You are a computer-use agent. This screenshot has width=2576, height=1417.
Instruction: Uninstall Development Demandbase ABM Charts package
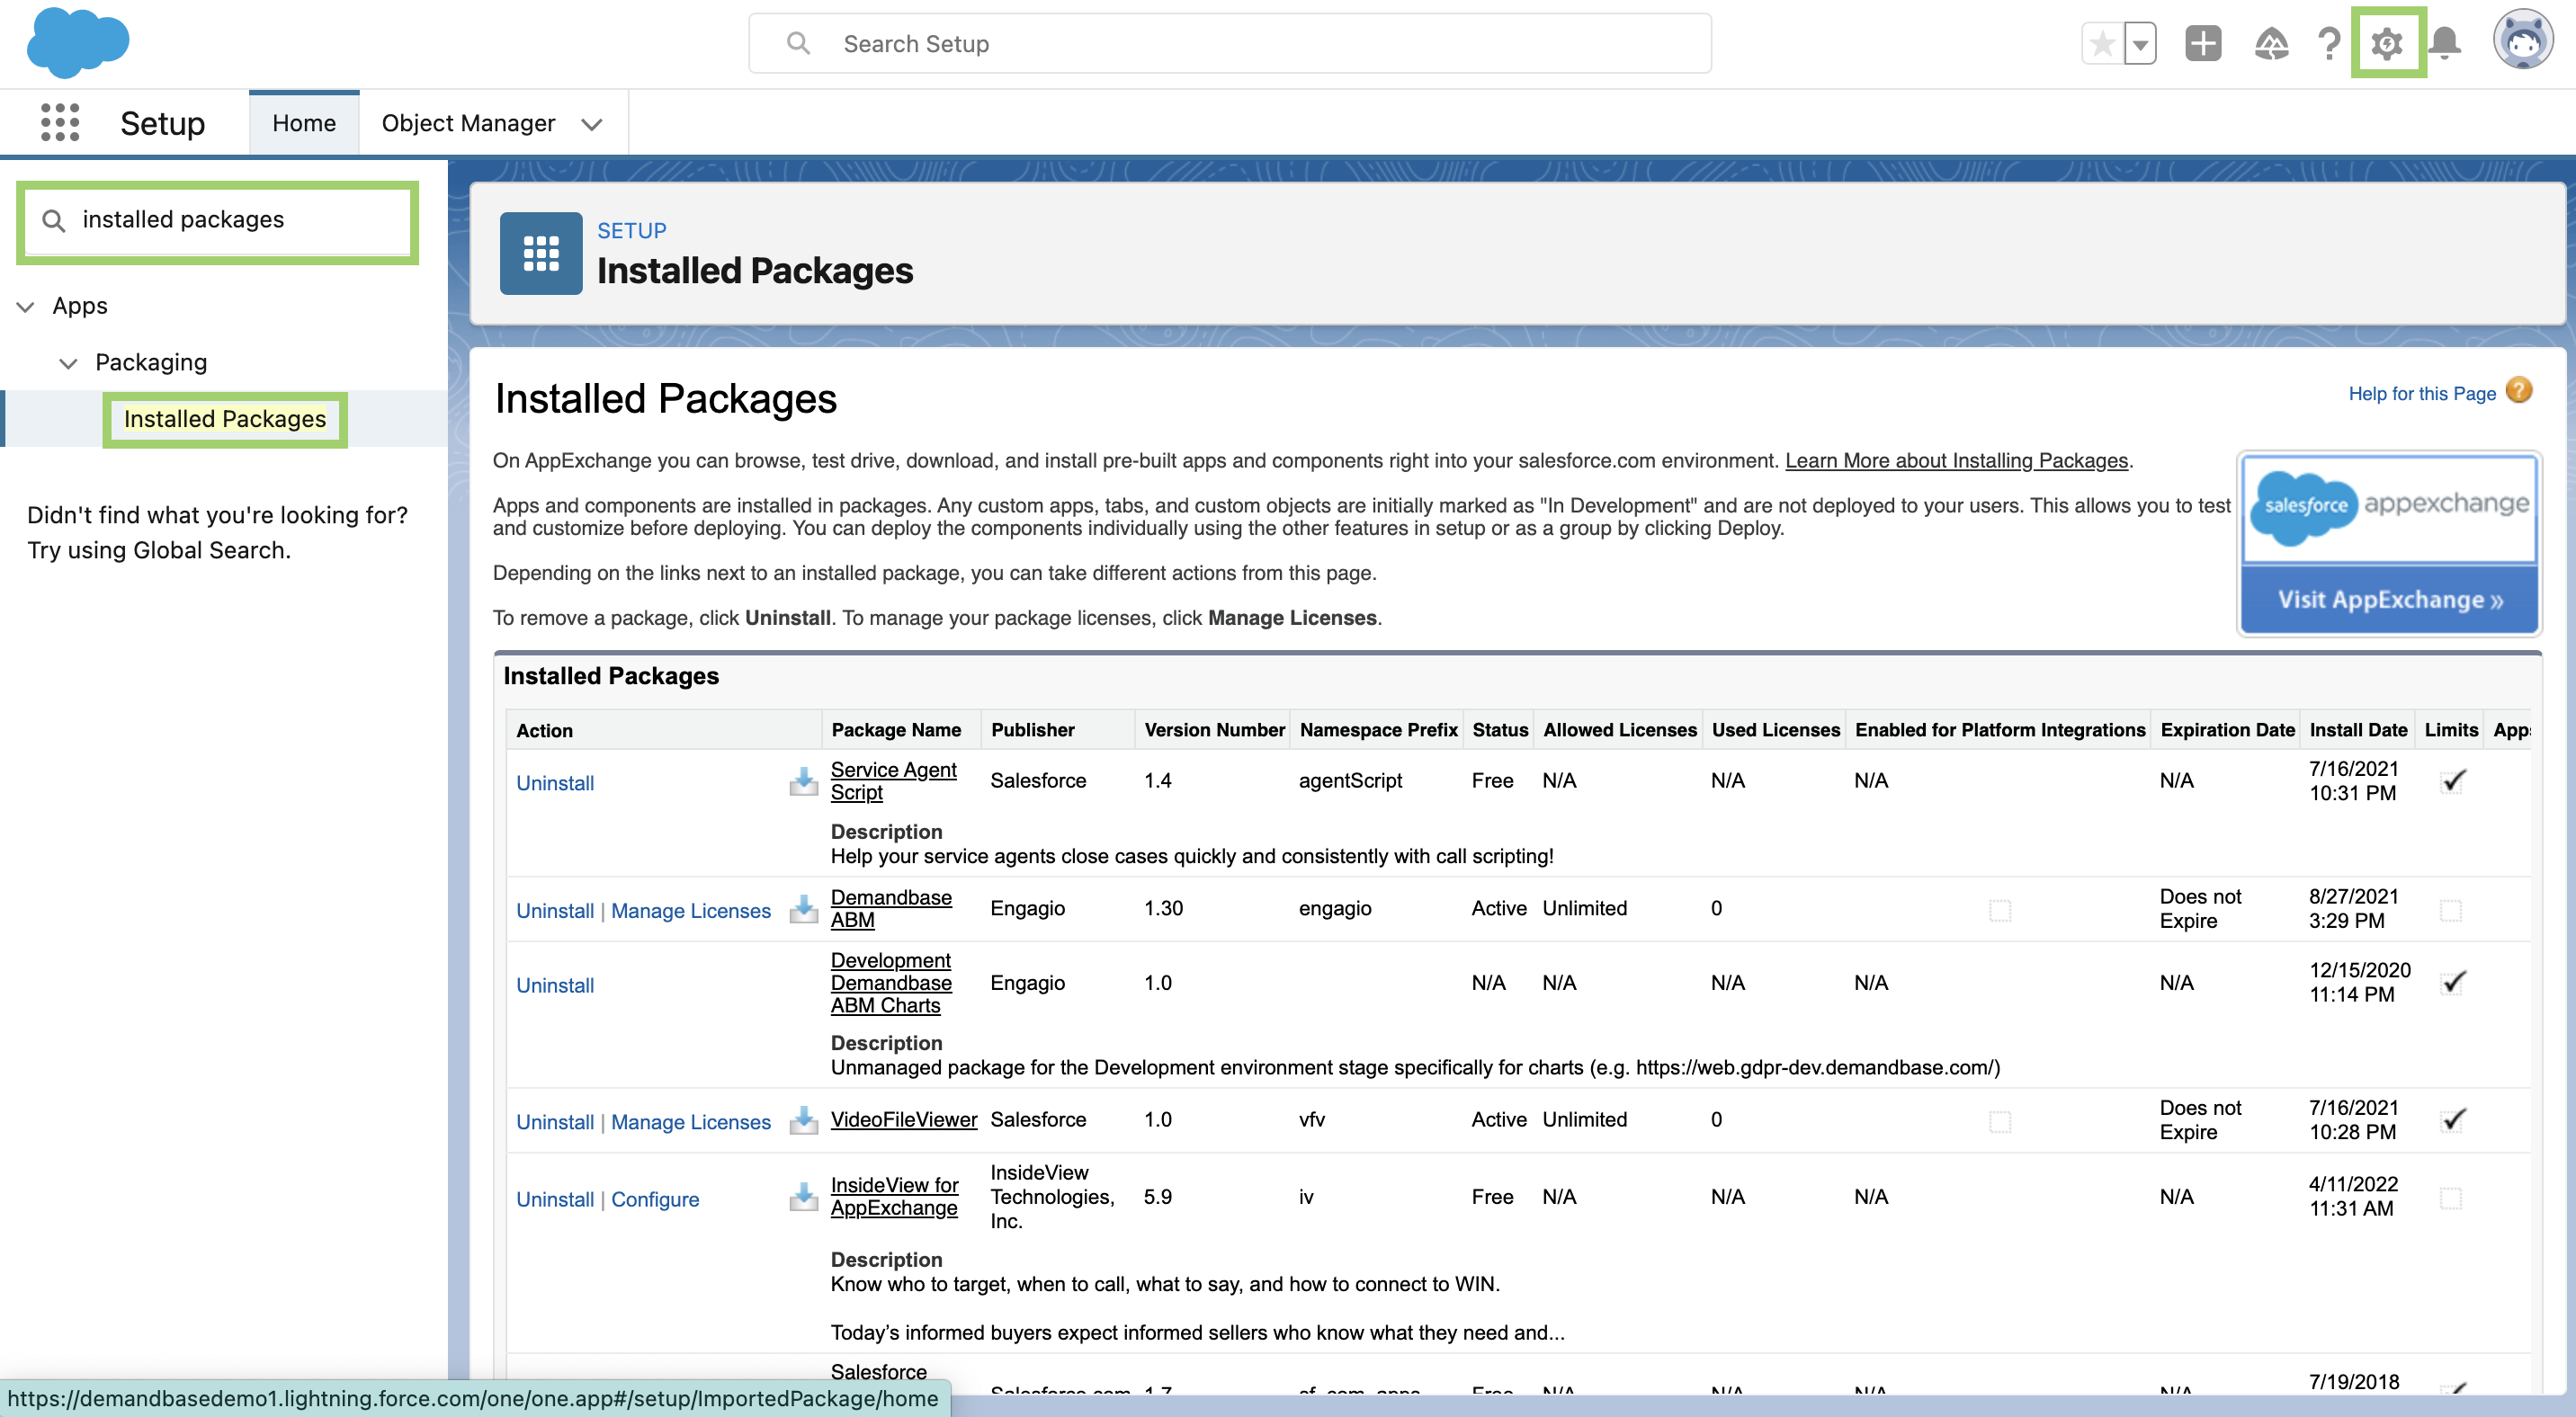555,985
